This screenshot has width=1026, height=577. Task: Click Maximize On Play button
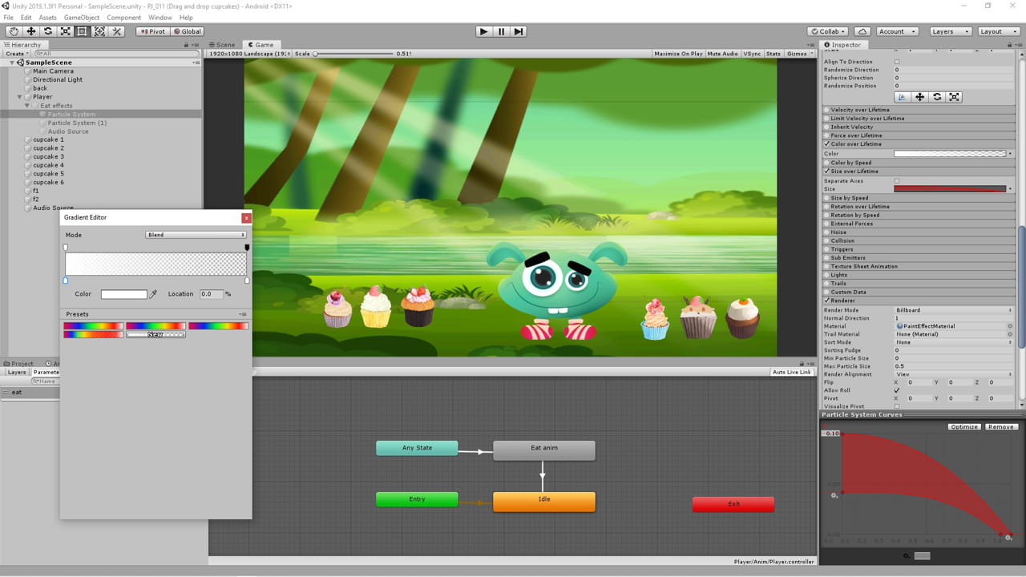pos(678,54)
